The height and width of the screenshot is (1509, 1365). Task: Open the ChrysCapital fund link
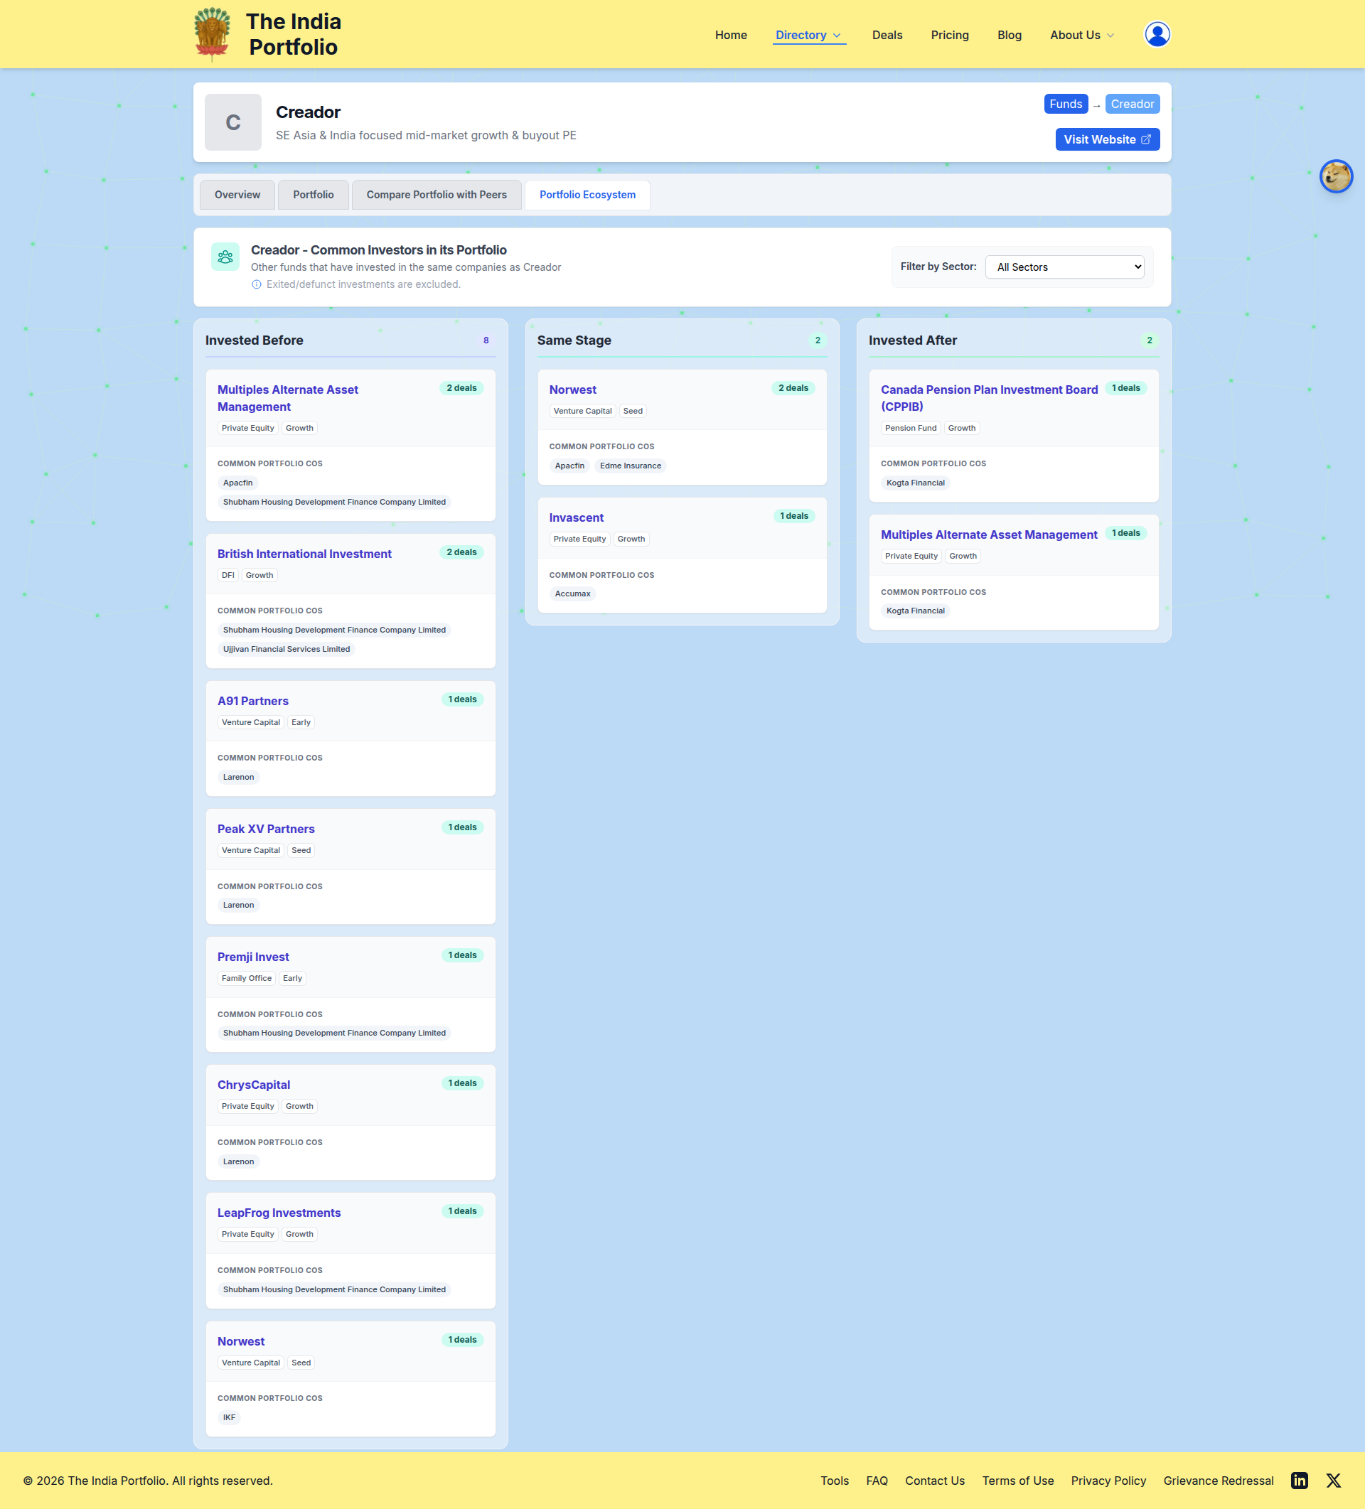(x=254, y=1085)
